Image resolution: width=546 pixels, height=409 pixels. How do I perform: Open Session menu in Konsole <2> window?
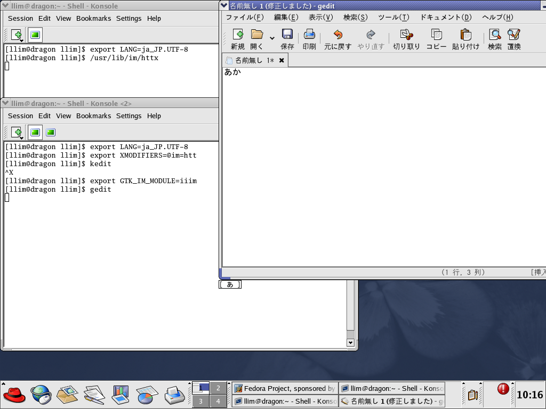[21, 116]
